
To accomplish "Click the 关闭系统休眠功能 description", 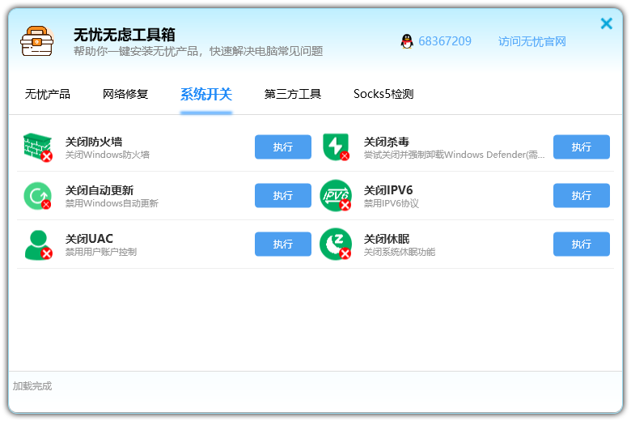I will [400, 253].
